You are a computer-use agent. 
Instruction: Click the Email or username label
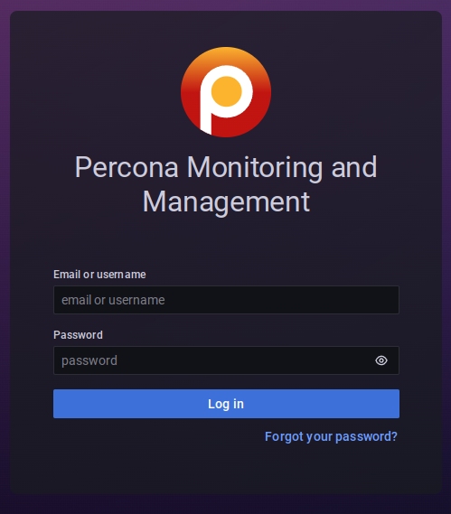click(x=99, y=275)
